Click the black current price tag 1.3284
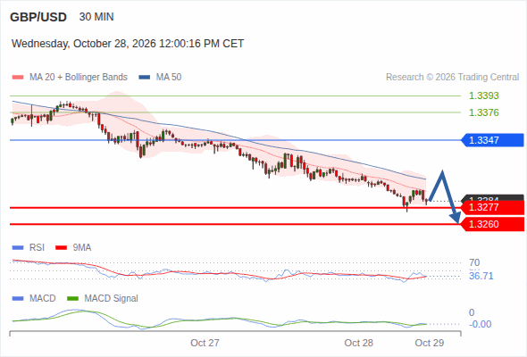527x357 pixels. point(492,198)
